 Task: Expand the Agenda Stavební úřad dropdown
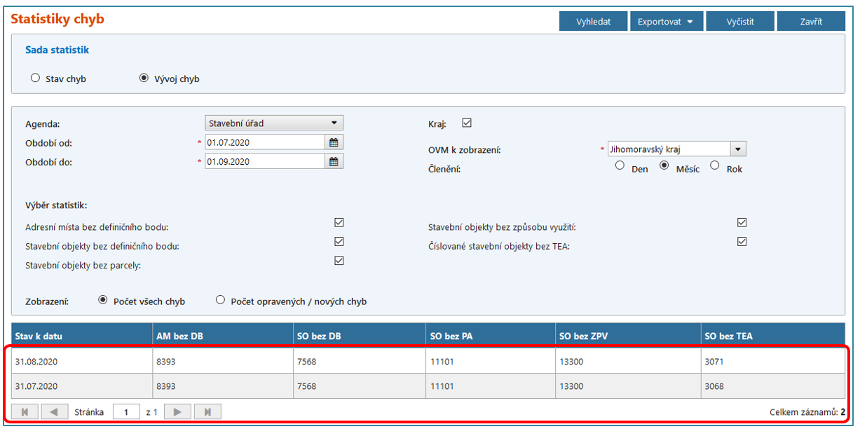point(273,123)
